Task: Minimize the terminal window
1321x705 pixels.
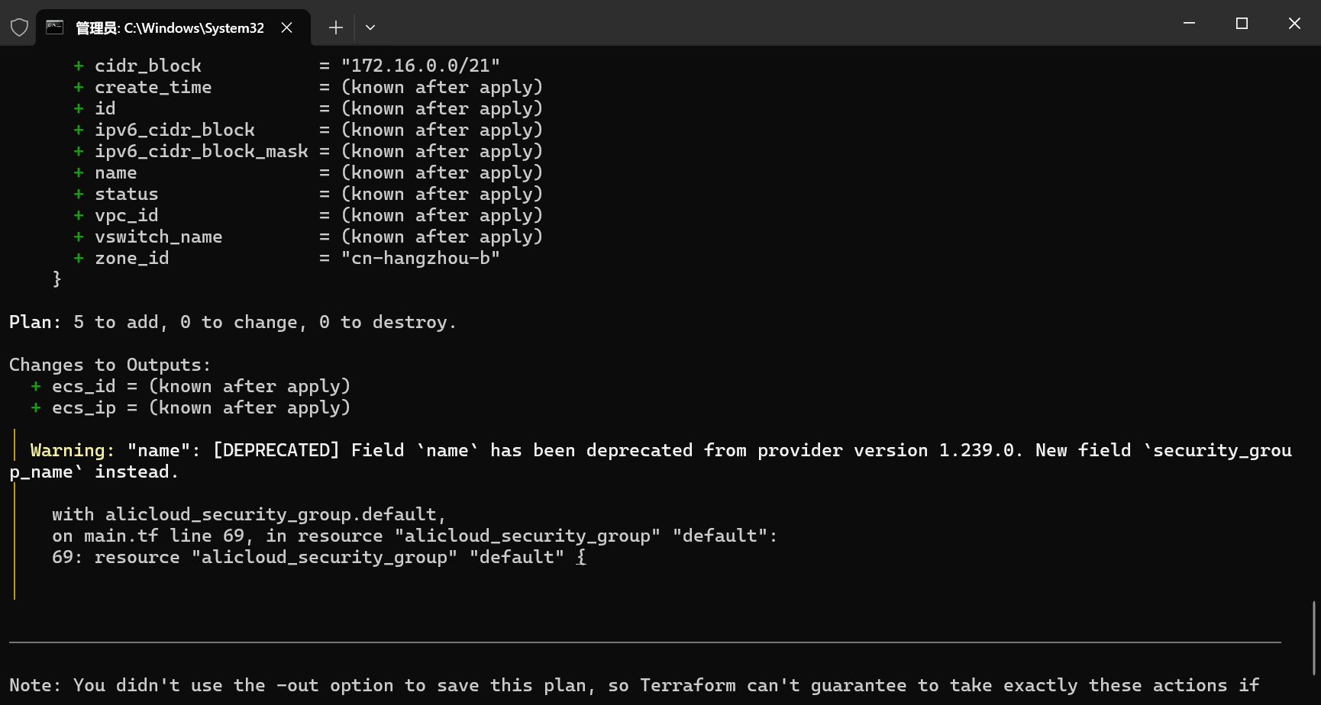Action: pyautogui.click(x=1189, y=24)
